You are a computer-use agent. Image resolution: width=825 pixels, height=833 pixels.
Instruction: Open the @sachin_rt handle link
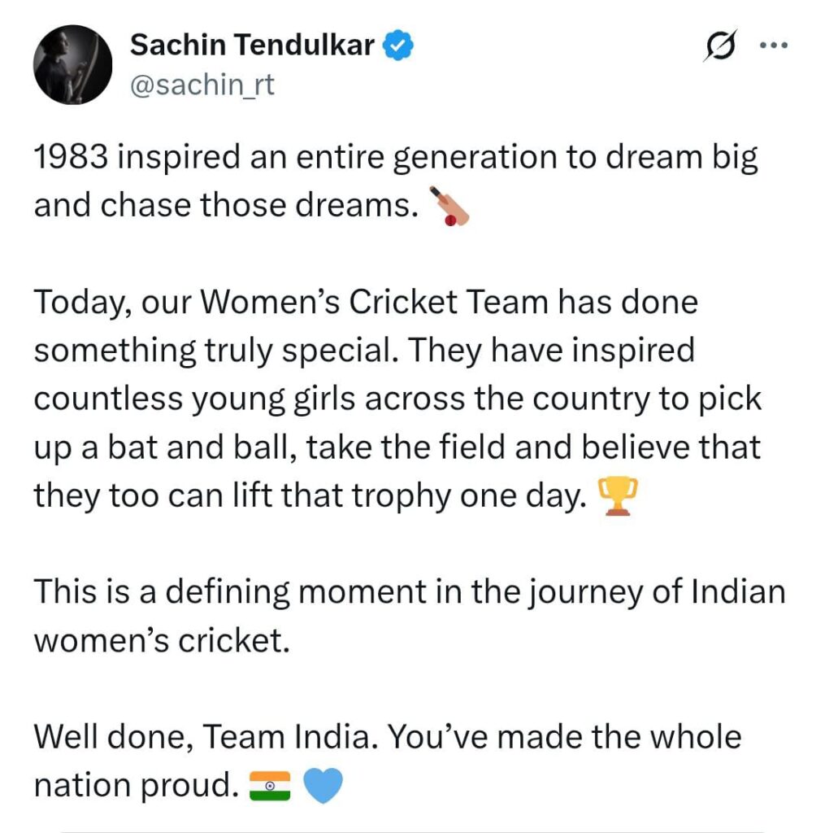tap(202, 84)
